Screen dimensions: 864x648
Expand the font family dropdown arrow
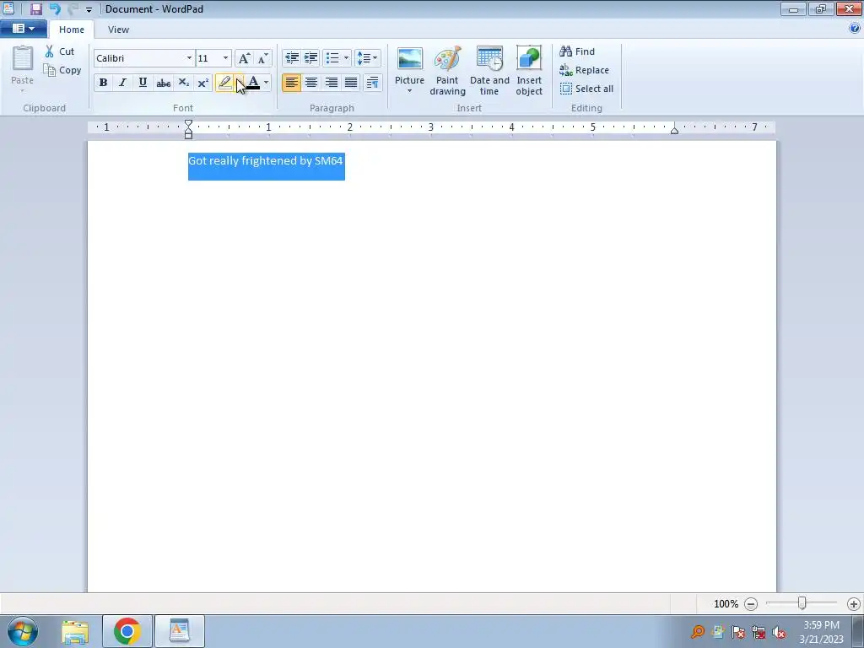[189, 58]
